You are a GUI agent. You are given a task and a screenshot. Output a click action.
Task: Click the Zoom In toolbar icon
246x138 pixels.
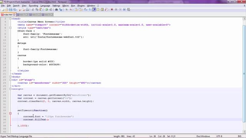click(66, 10)
